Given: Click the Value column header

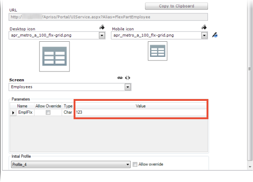Looking at the screenshot, I should point(141,106).
